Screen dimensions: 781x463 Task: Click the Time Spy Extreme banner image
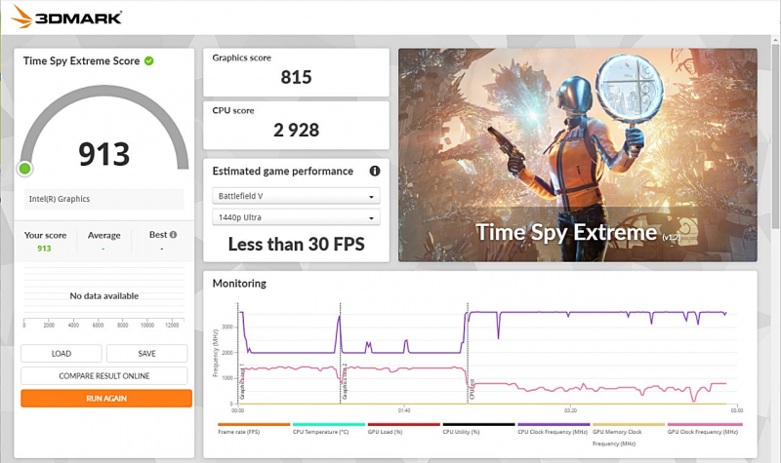(577, 155)
